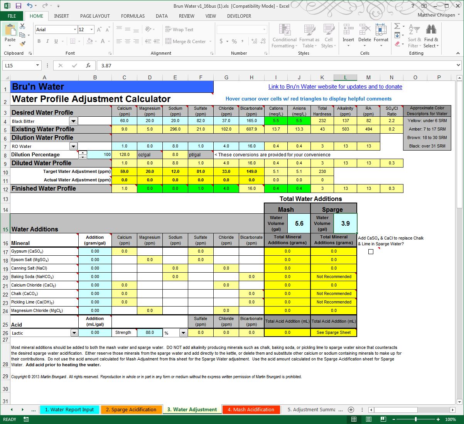This screenshot has height=424, width=464.
Task: Click the Format Painter brush icon
Action: click(x=22, y=44)
